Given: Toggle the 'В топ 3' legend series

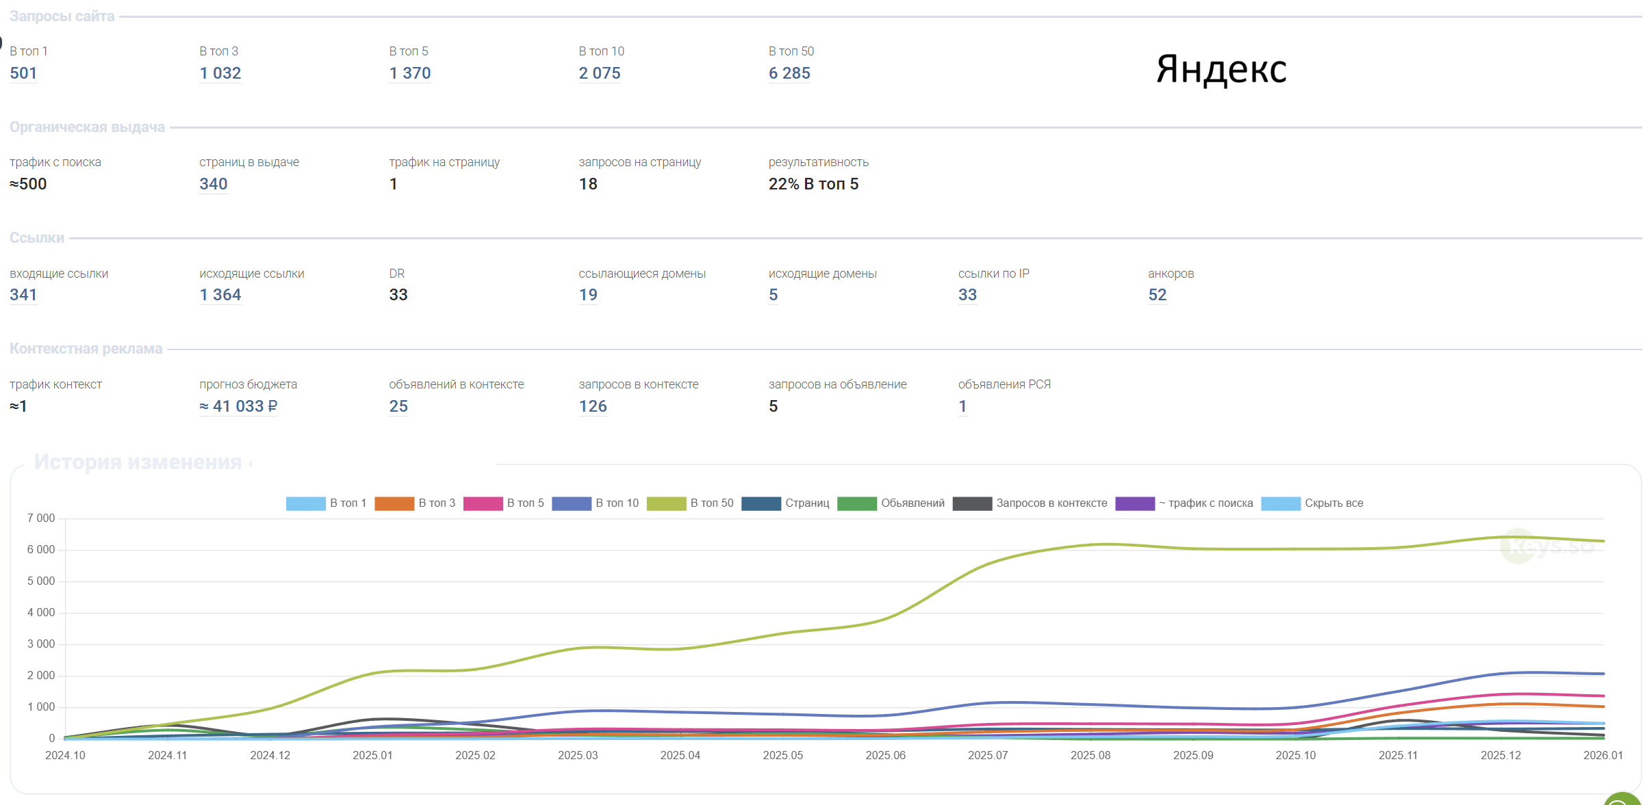Looking at the screenshot, I should tap(415, 503).
